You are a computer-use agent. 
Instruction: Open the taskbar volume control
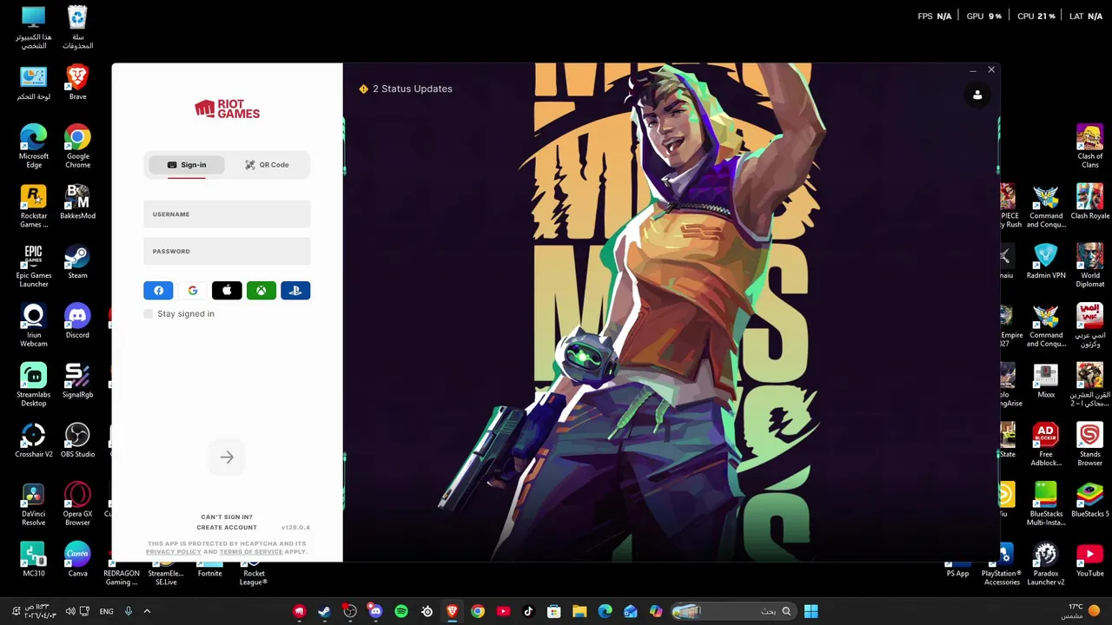70,611
